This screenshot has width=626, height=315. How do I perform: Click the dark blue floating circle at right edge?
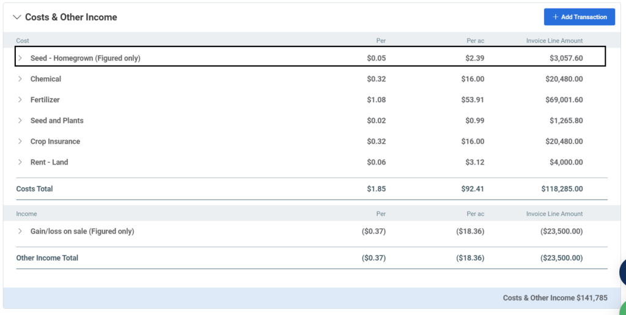tap(623, 272)
